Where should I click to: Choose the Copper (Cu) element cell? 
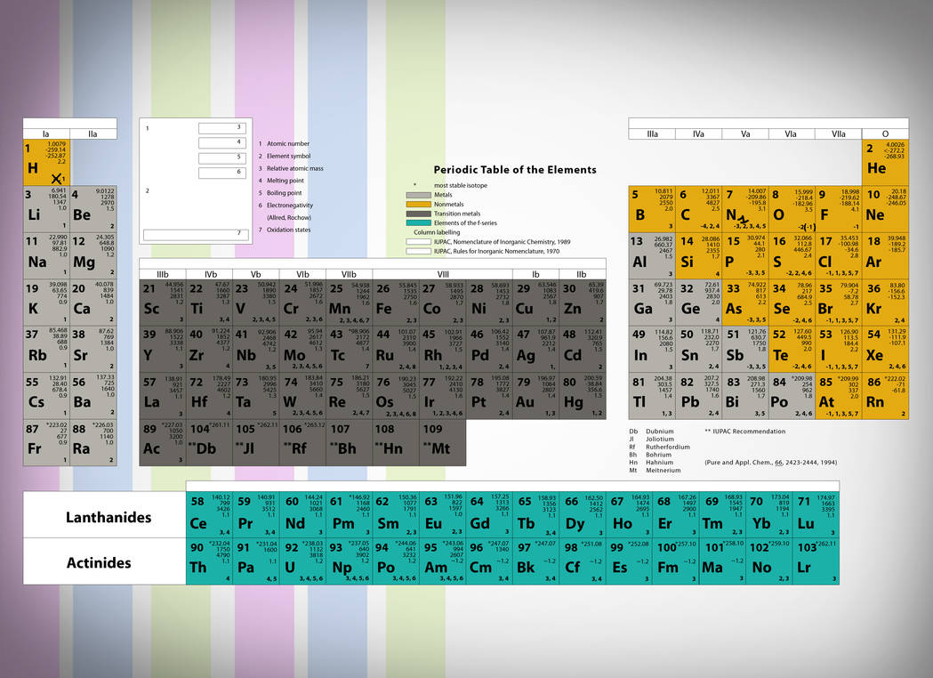click(536, 303)
